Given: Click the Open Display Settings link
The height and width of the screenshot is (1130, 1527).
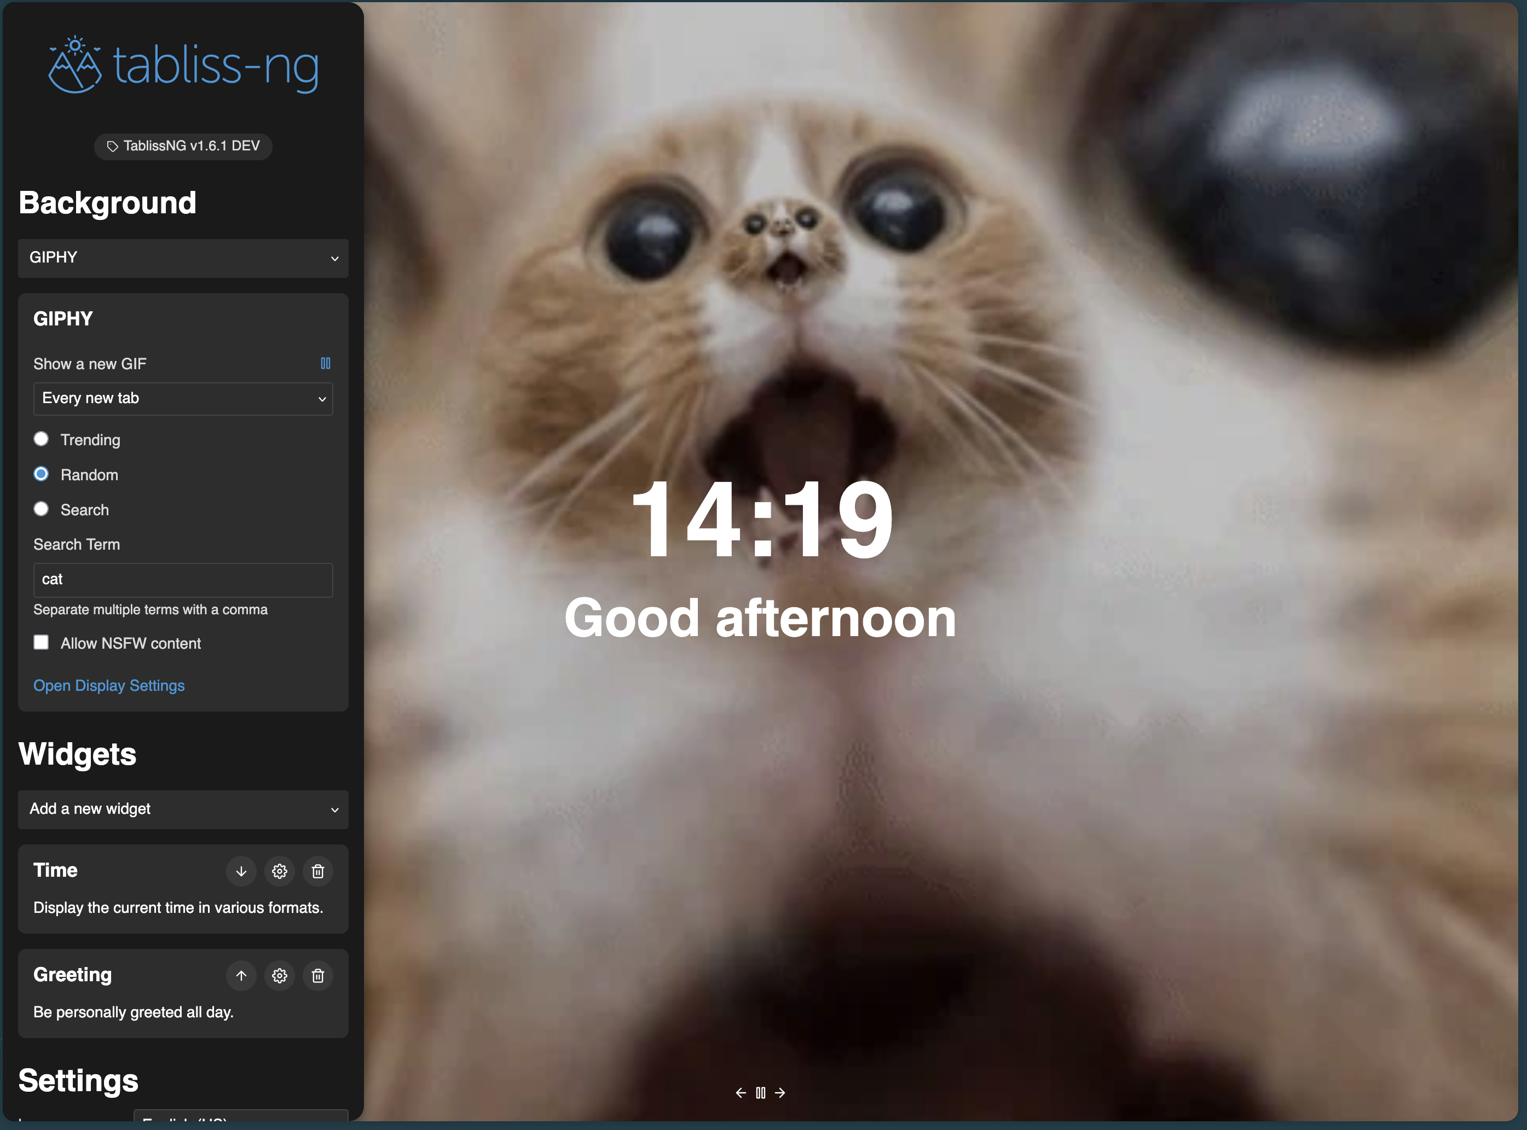Looking at the screenshot, I should point(109,685).
